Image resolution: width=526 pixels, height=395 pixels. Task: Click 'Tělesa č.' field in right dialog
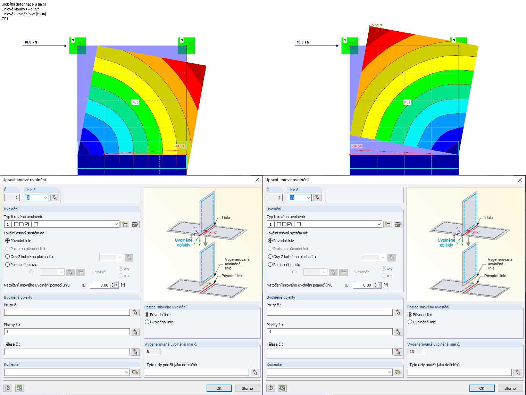330,352
